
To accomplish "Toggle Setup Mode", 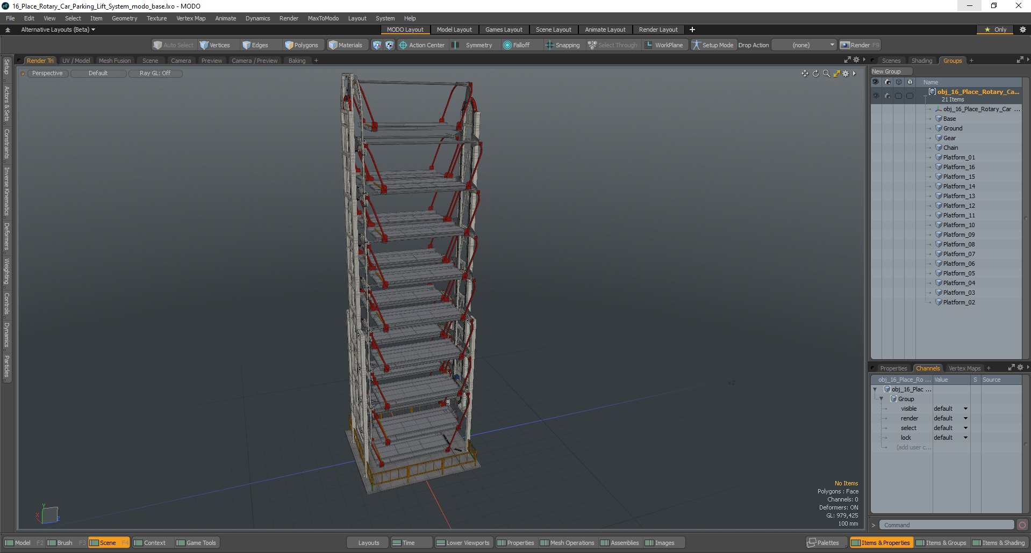I will [x=713, y=45].
